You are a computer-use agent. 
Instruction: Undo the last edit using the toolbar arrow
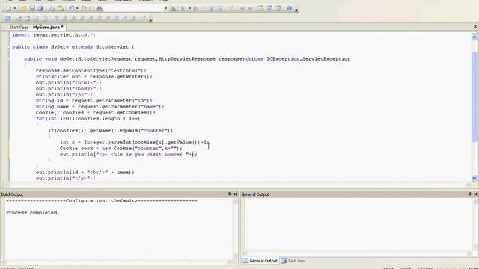(71, 8)
